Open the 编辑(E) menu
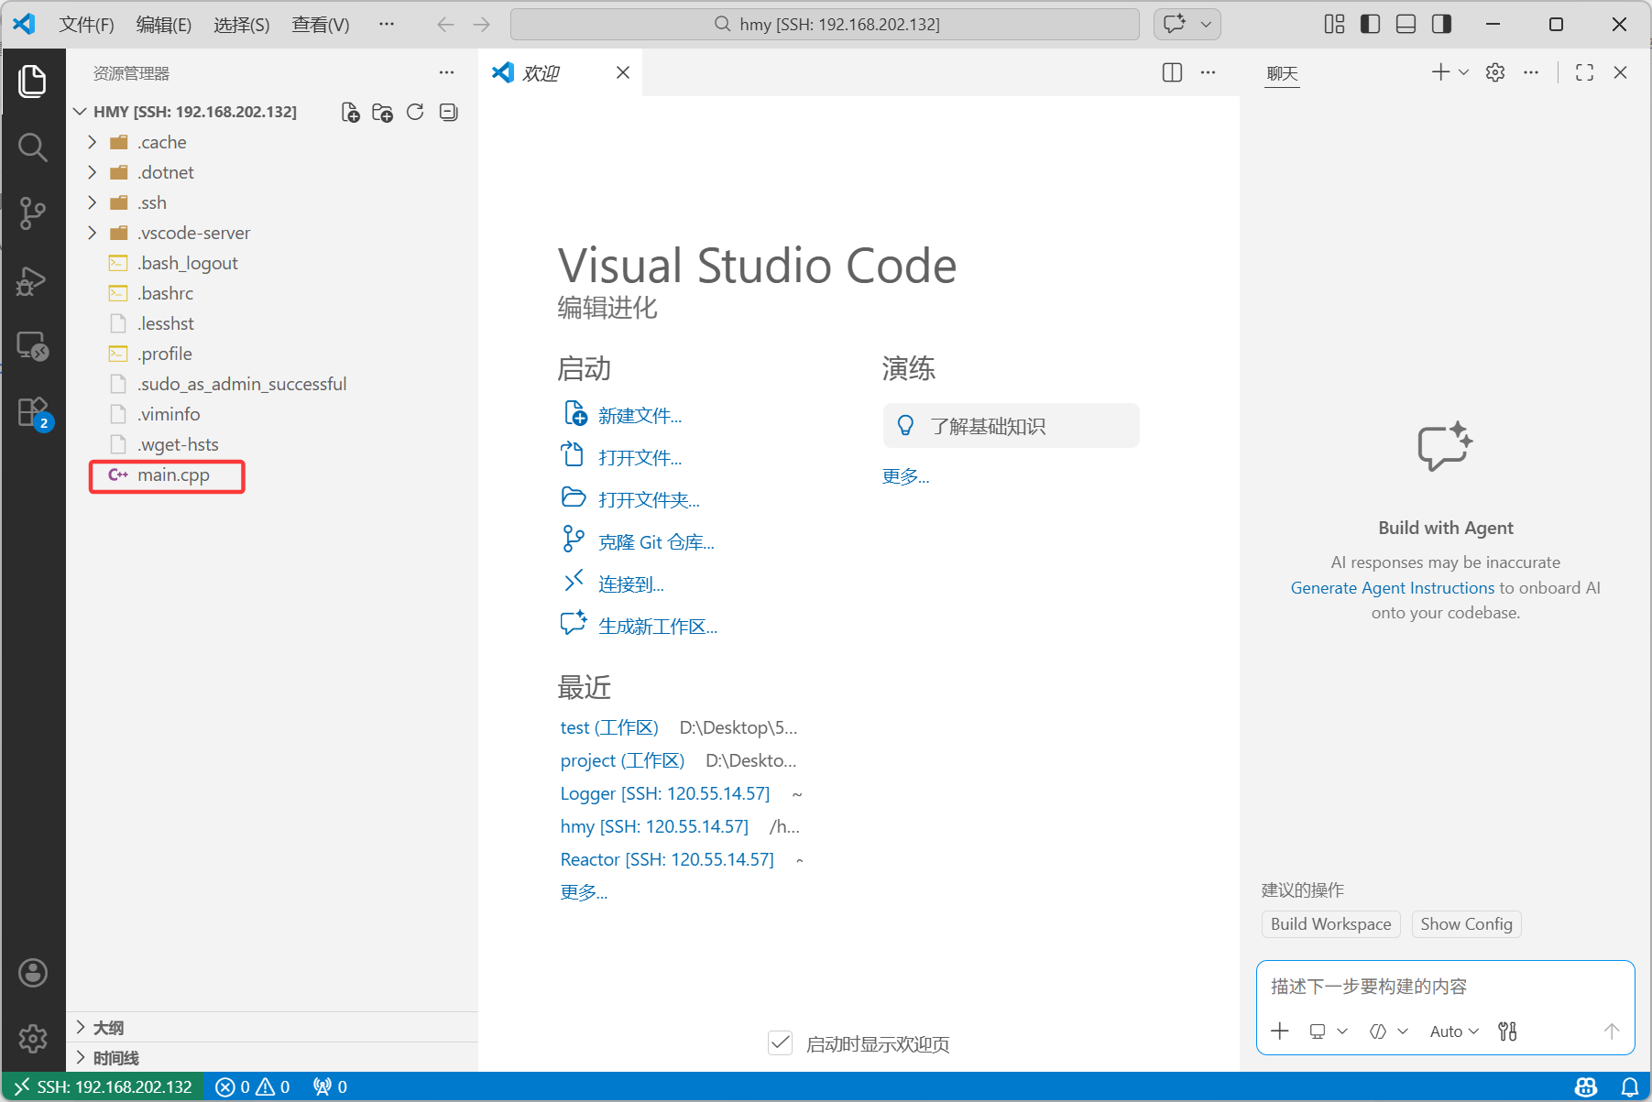The width and height of the screenshot is (1652, 1102). tap(164, 24)
